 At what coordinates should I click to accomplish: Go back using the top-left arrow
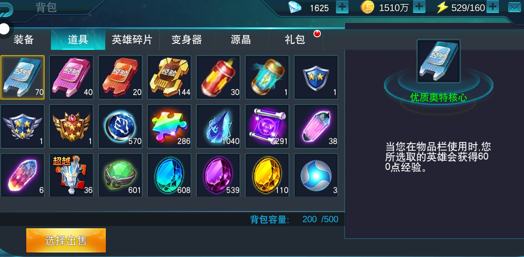coord(6,10)
